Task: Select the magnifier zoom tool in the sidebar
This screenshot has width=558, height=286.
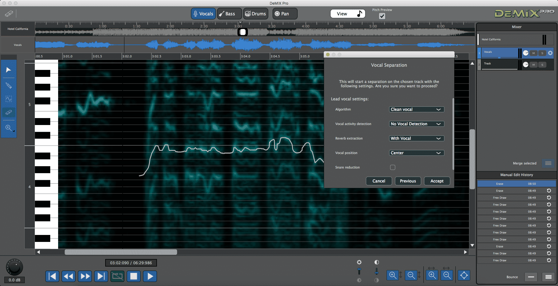Action: coord(9,128)
